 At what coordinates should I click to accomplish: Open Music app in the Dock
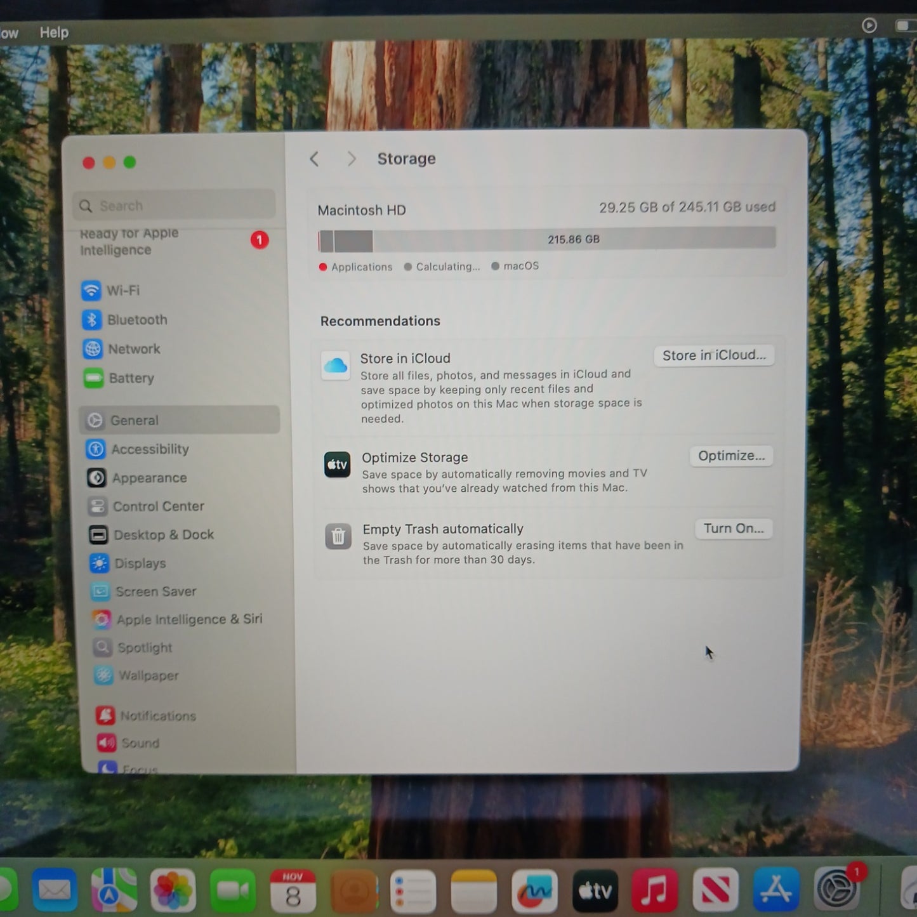click(x=654, y=890)
